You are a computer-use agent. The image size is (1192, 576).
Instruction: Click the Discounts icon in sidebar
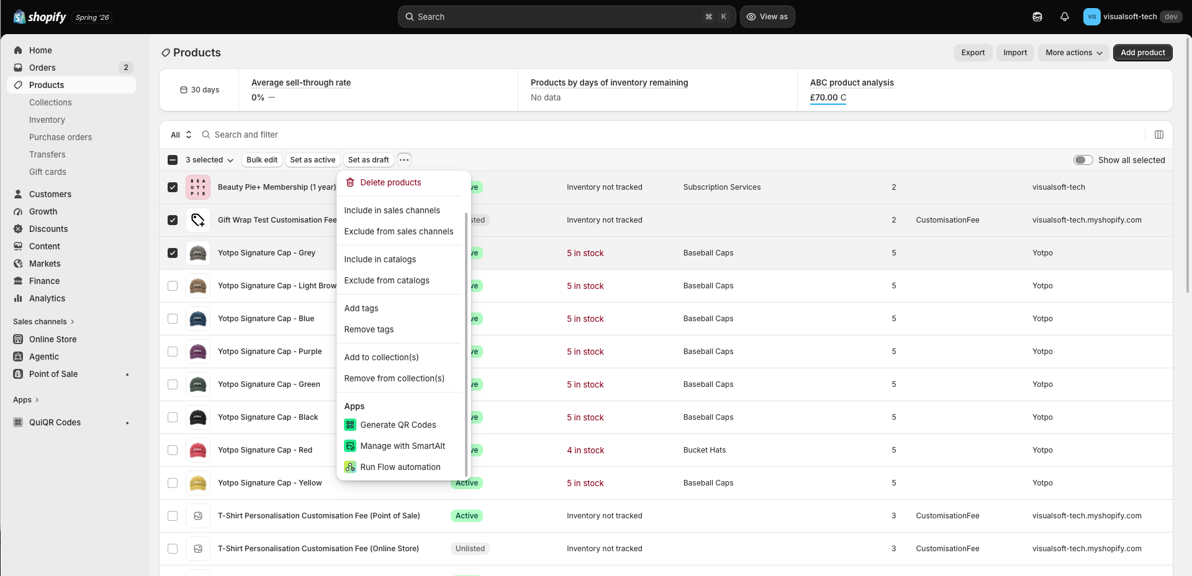(18, 229)
